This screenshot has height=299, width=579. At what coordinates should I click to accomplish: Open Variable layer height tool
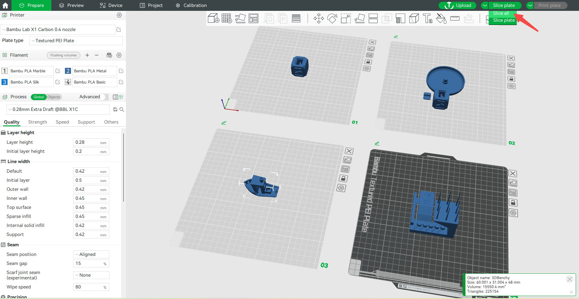(296, 18)
